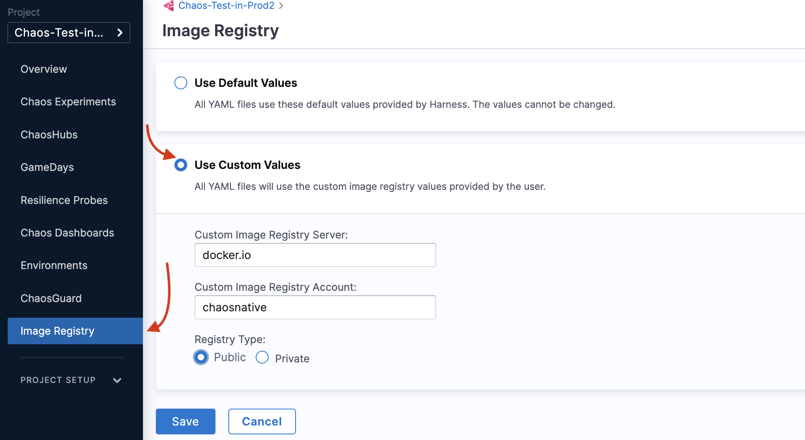805x440 pixels.
Task: Open Chaos-Test-in-Prod2 breadcrumb link
Action: point(226,6)
